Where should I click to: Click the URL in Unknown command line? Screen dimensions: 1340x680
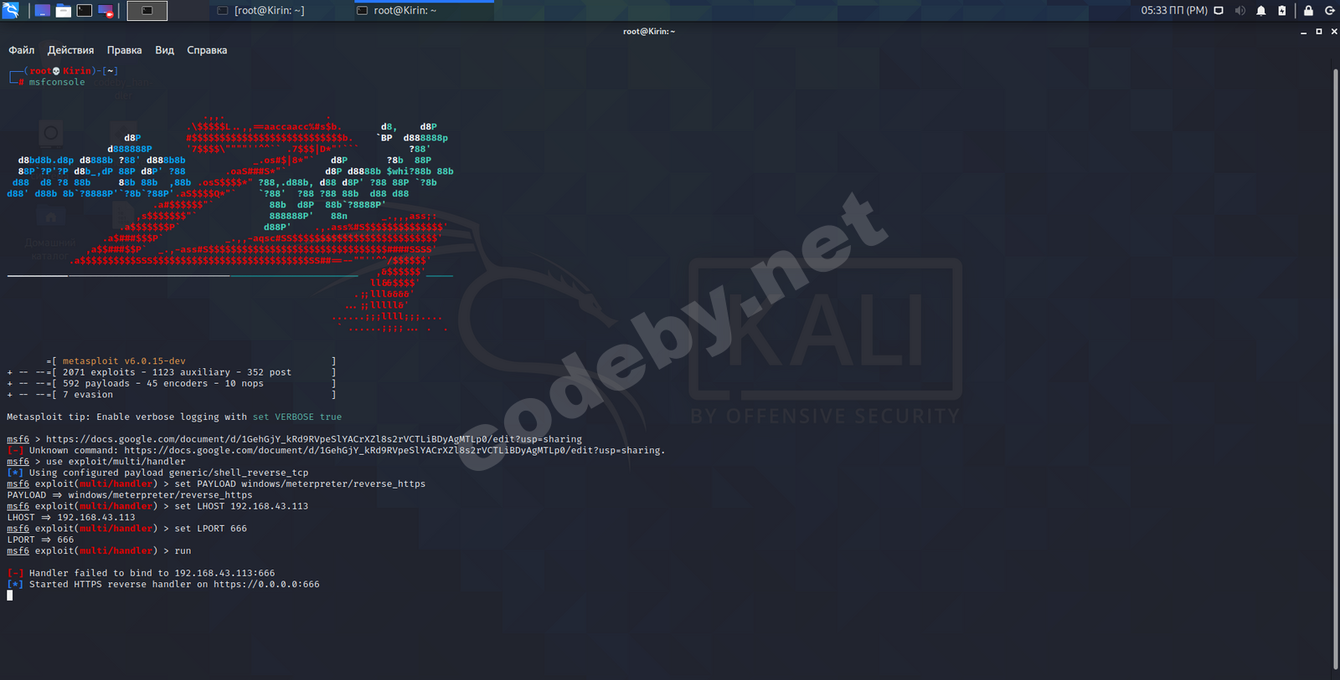click(394, 450)
